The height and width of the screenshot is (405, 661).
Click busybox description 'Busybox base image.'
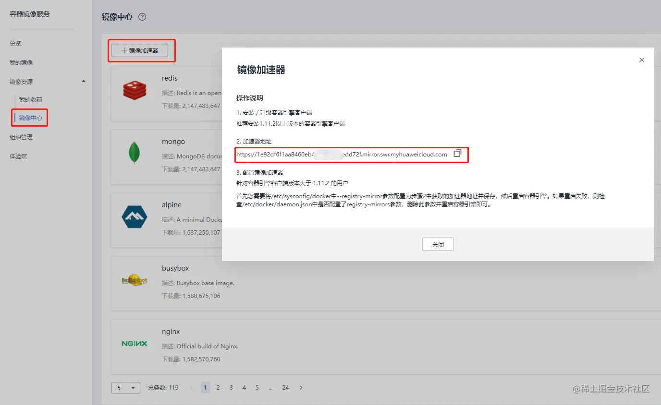click(x=206, y=283)
